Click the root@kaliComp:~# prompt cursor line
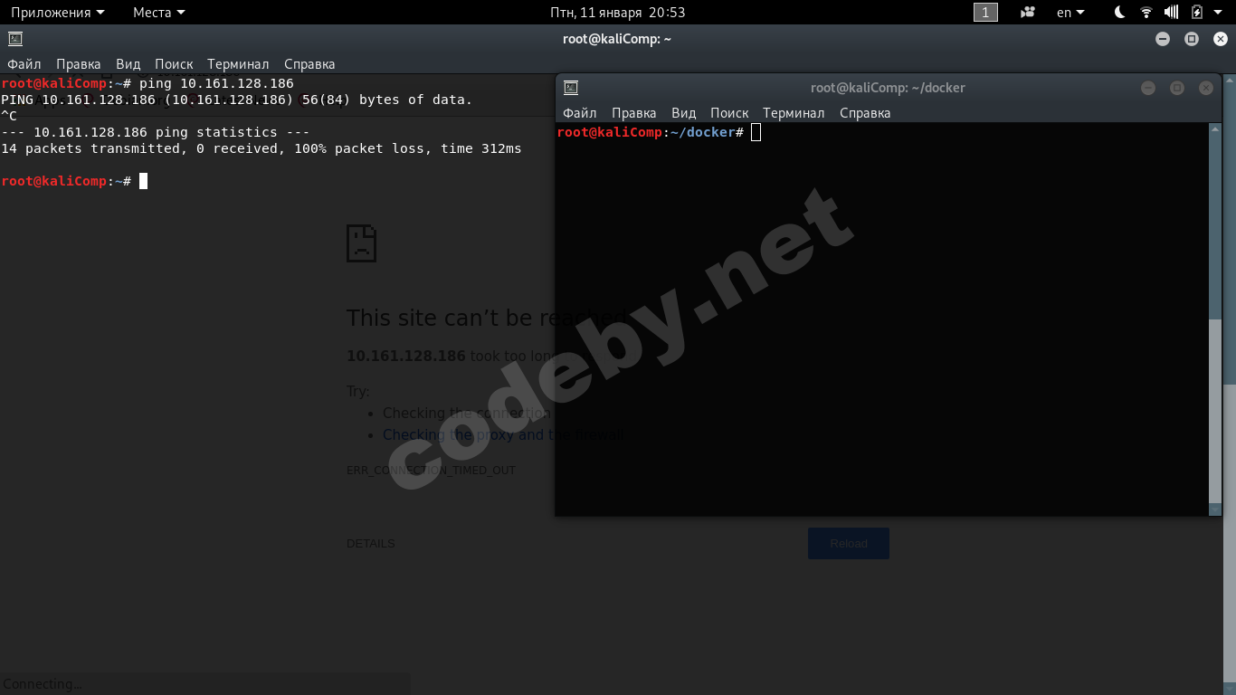This screenshot has width=1236, height=695. tap(74, 181)
